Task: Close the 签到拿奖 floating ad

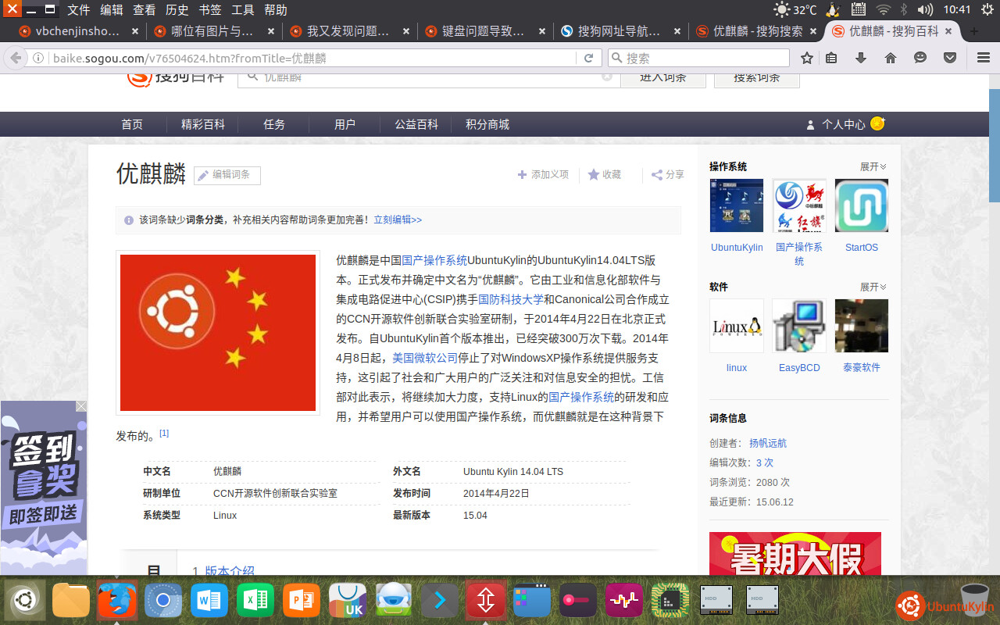Action: tap(81, 406)
